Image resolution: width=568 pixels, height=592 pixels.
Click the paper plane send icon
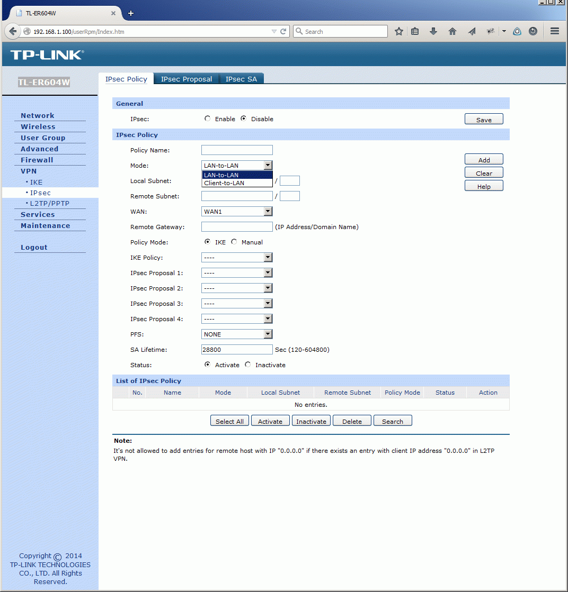click(x=472, y=31)
